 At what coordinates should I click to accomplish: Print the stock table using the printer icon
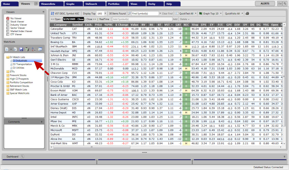point(247,13)
